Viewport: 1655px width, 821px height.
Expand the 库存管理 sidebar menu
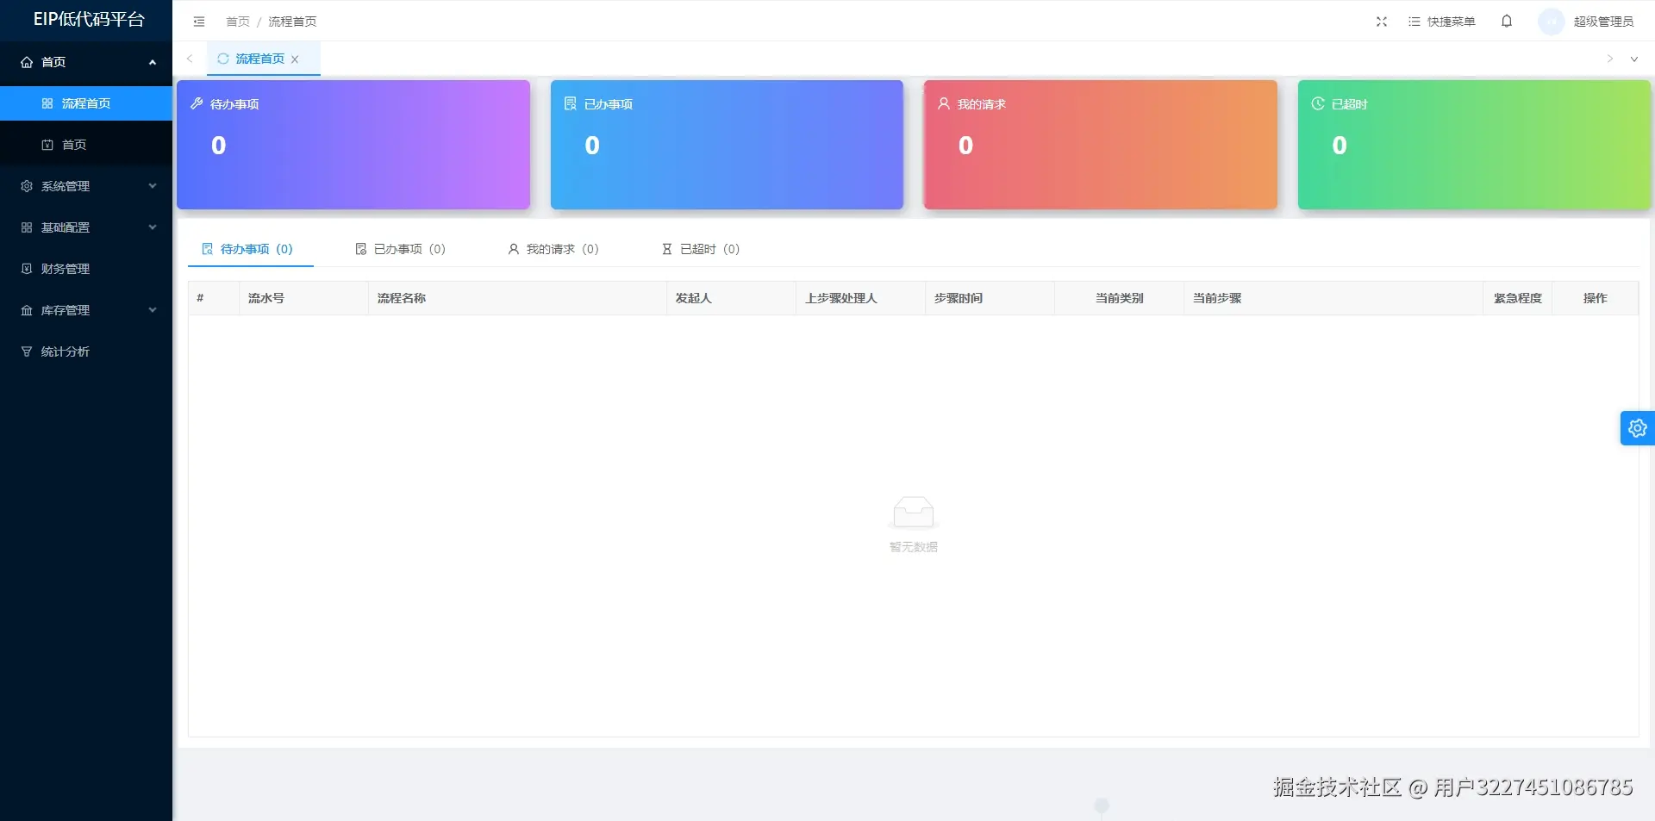coord(86,310)
